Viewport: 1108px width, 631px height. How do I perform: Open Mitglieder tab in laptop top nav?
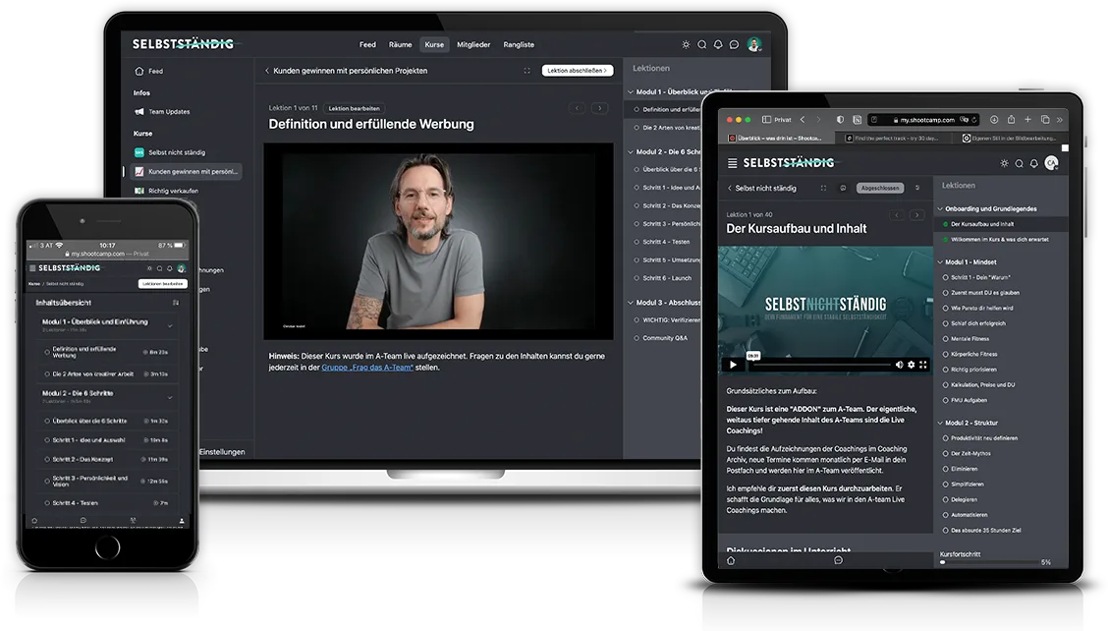pos(473,44)
